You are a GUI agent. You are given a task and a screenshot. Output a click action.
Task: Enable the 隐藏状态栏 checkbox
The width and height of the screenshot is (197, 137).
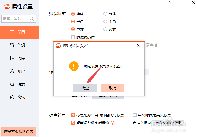[73, 37]
